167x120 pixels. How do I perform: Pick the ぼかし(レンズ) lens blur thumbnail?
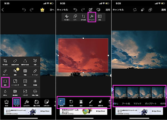click(x=157, y=93)
